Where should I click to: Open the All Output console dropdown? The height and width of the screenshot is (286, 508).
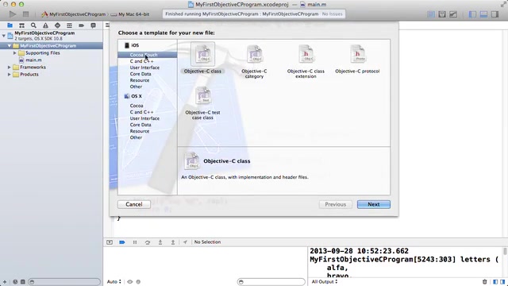325,282
